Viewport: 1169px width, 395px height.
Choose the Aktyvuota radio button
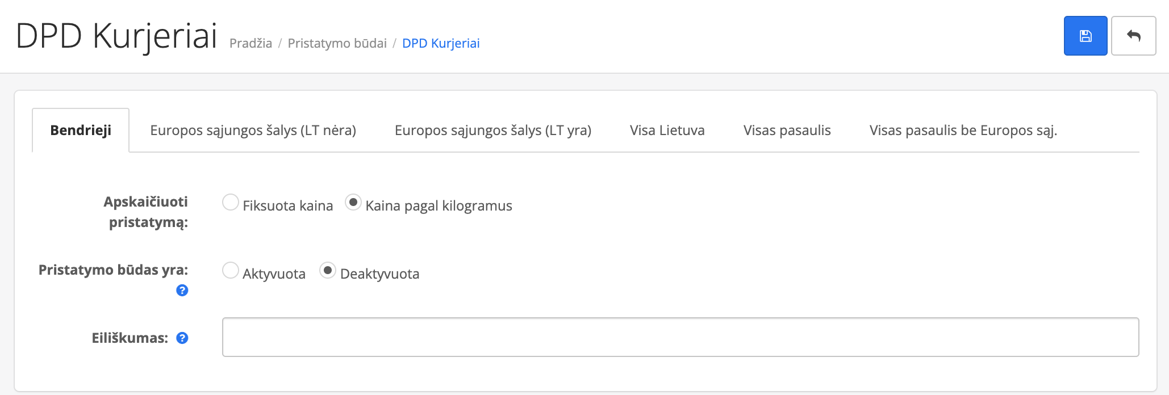tap(231, 271)
